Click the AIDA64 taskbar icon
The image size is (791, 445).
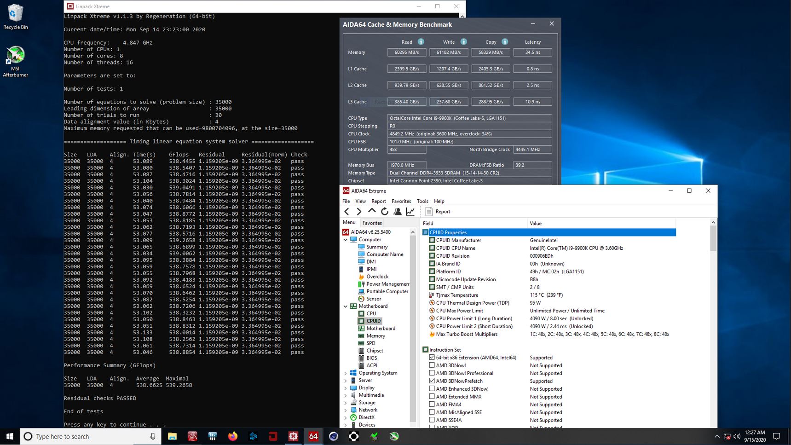point(313,436)
